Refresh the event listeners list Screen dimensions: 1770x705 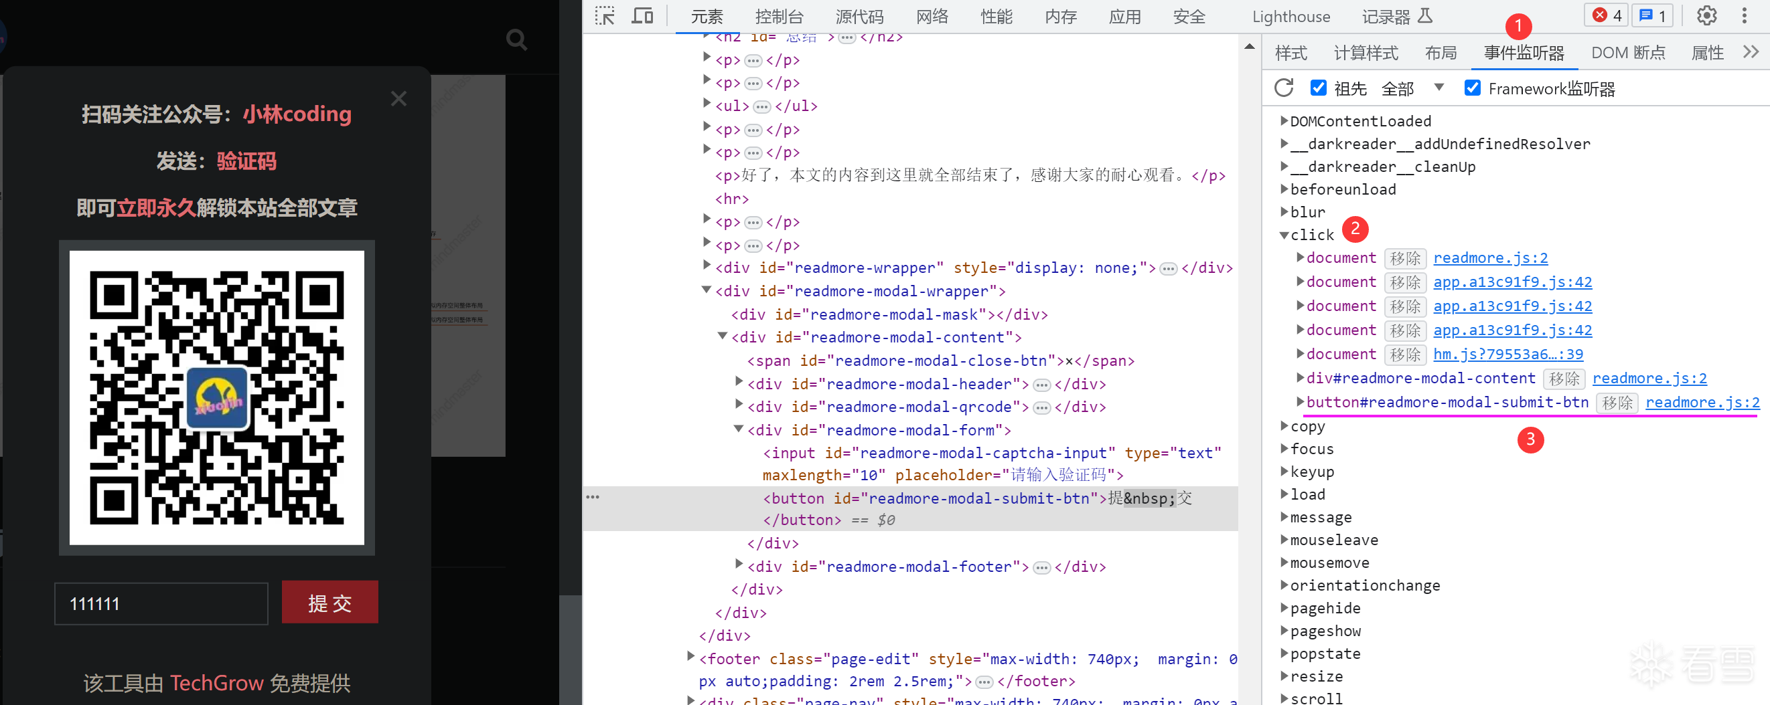[1284, 88]
